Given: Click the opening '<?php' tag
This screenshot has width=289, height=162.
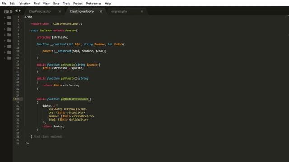Looking at the screenshot, I should [x=28, y=17].
